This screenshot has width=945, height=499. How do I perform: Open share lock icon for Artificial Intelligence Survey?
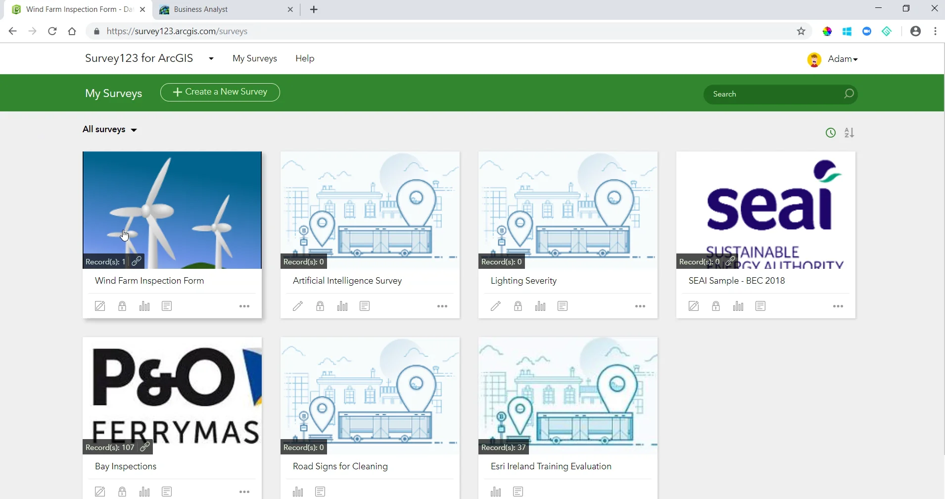(320, 306)
